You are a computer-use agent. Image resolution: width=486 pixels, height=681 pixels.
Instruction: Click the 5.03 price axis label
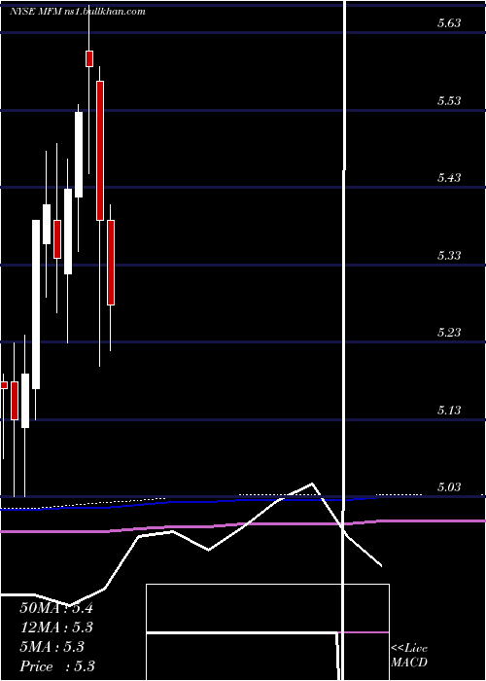pos(449,486)
